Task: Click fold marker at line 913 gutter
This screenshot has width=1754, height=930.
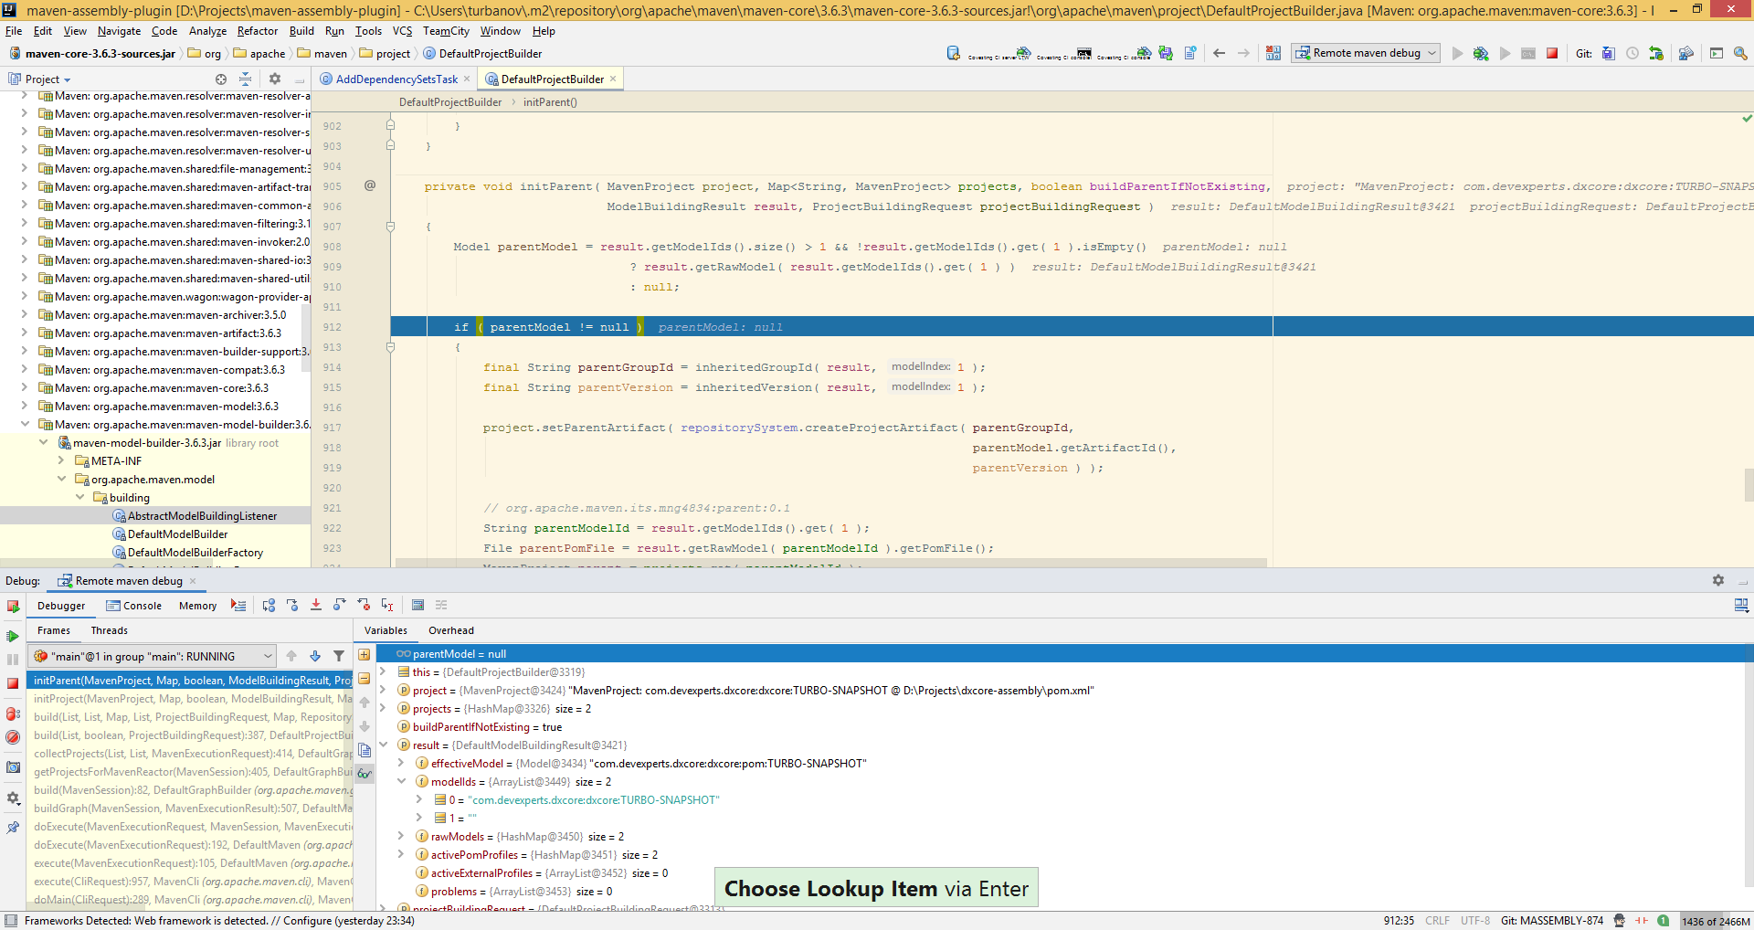Action: pos(390,347)
